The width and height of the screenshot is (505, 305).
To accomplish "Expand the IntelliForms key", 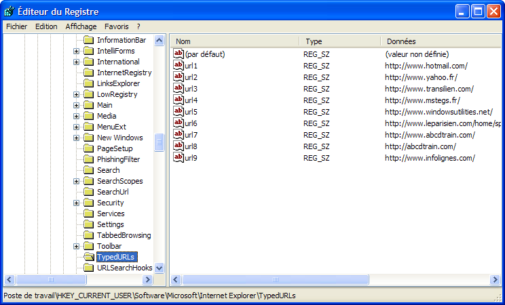I will coord(76,51).
